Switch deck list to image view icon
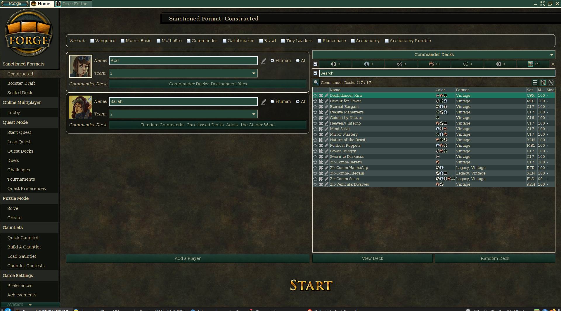The width and height of the screenshot is (561, 311). coord(543,82)
